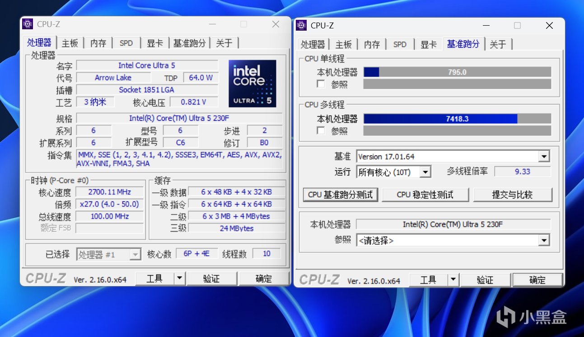The height and width of the screenshot is (337, 584).
Task: Open the 参照 <请选择> dropdown
Action: click(544, 241)
